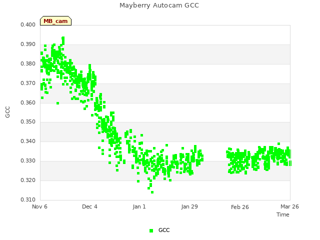Viewport: 320px width, 240px height.
Task: Click the isolated data point at 0.360
Action: tap(58, 103)
